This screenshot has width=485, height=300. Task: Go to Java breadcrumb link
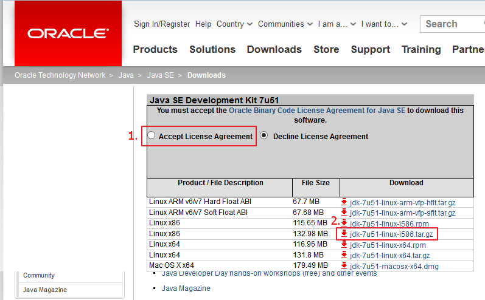tap(126, 75)
